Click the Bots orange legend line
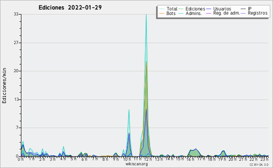Screen dimensions: 273x168 [x=162, y=13]
